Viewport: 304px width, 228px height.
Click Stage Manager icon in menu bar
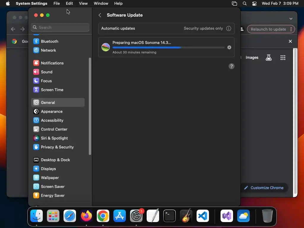pyautogui.click(x=235, y=4)
